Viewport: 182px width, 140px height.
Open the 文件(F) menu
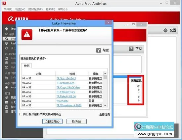[8, 9]
